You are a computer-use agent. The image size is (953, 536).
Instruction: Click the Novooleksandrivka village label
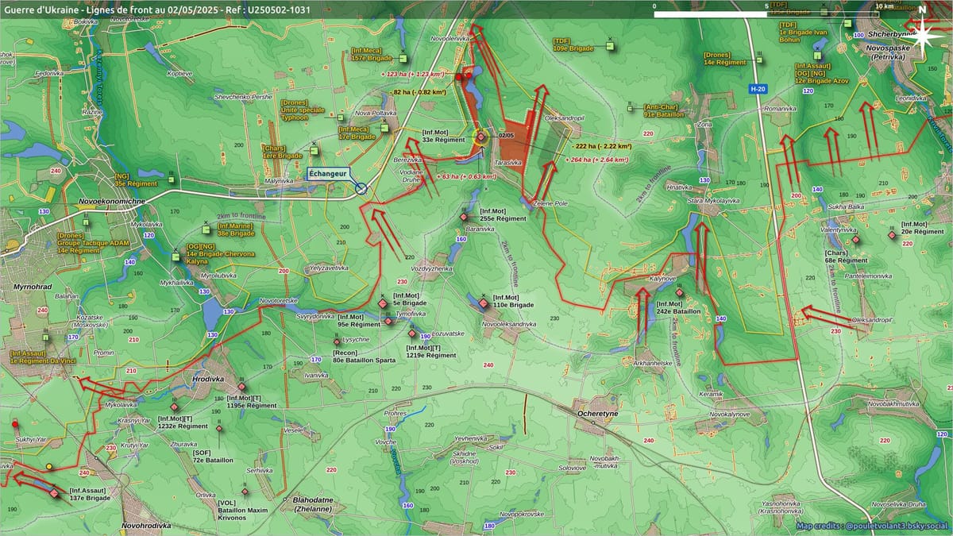pyautogui.click(x=509, y=324)
